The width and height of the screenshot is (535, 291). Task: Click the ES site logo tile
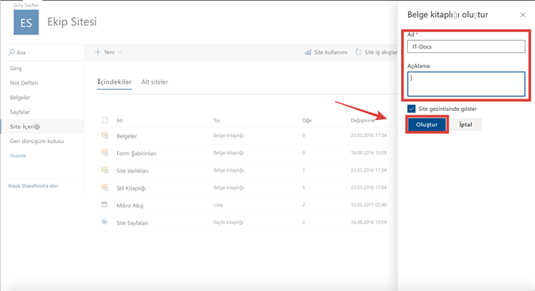26,22
